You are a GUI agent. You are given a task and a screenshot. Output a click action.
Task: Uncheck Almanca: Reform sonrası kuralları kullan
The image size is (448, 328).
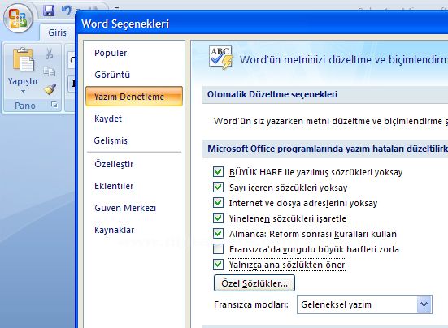(x=218, y=234)
